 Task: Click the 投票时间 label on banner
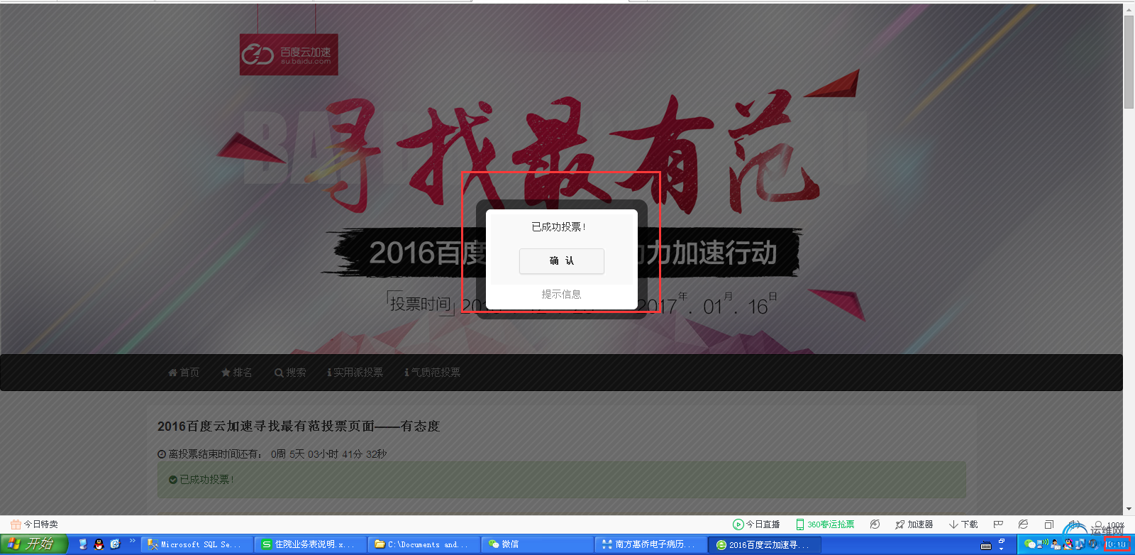tap(420, 304)
